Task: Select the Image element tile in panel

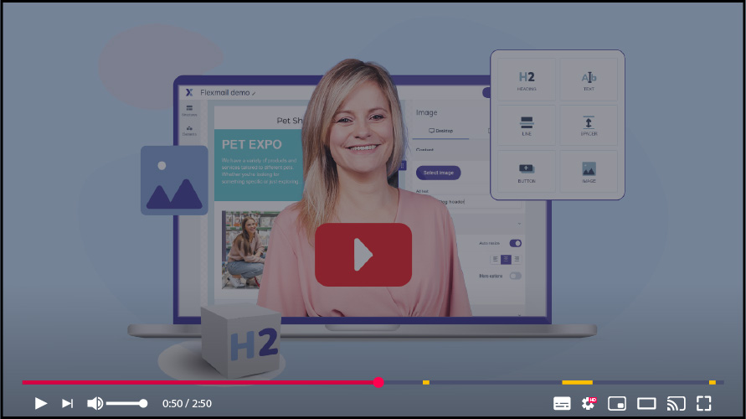Action: click(589, 172)
